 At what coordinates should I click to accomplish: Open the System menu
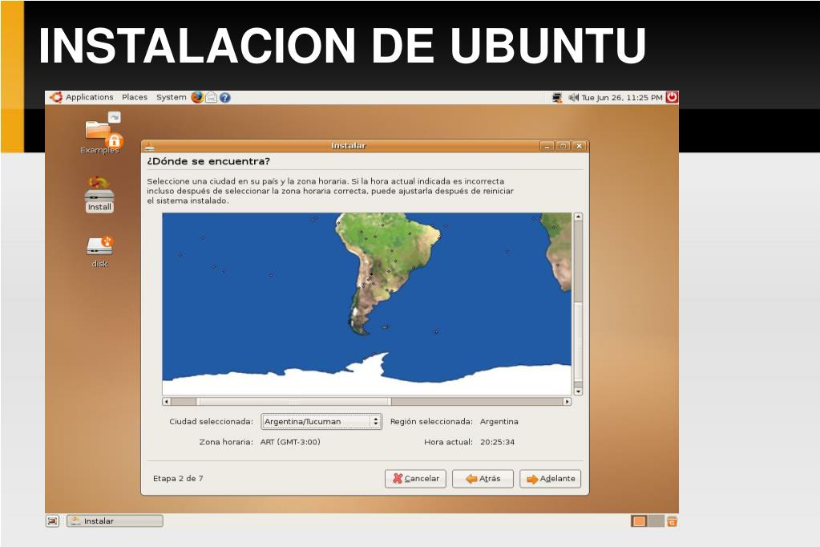[171, 97]
